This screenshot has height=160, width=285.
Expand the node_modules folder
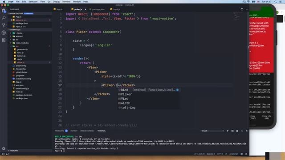coord(22,43)
